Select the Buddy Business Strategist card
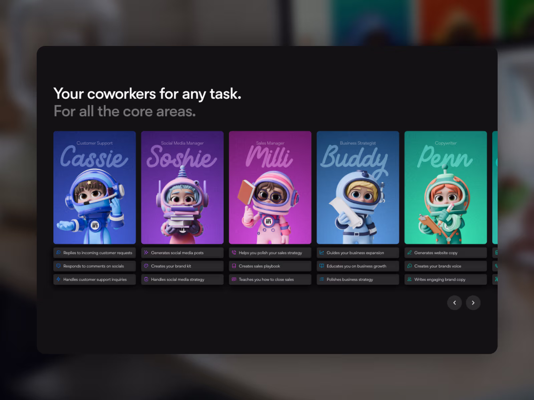The height and width of the screenshot is (400, 534). [358, 187]
